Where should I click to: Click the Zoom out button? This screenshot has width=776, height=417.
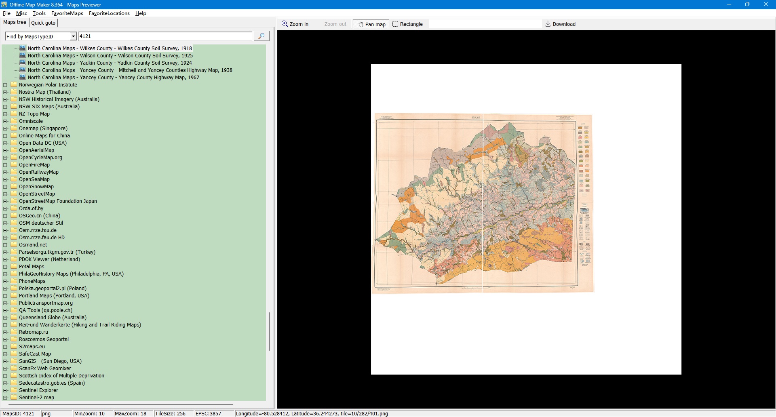pyautogui.click(x=335, y=24)
